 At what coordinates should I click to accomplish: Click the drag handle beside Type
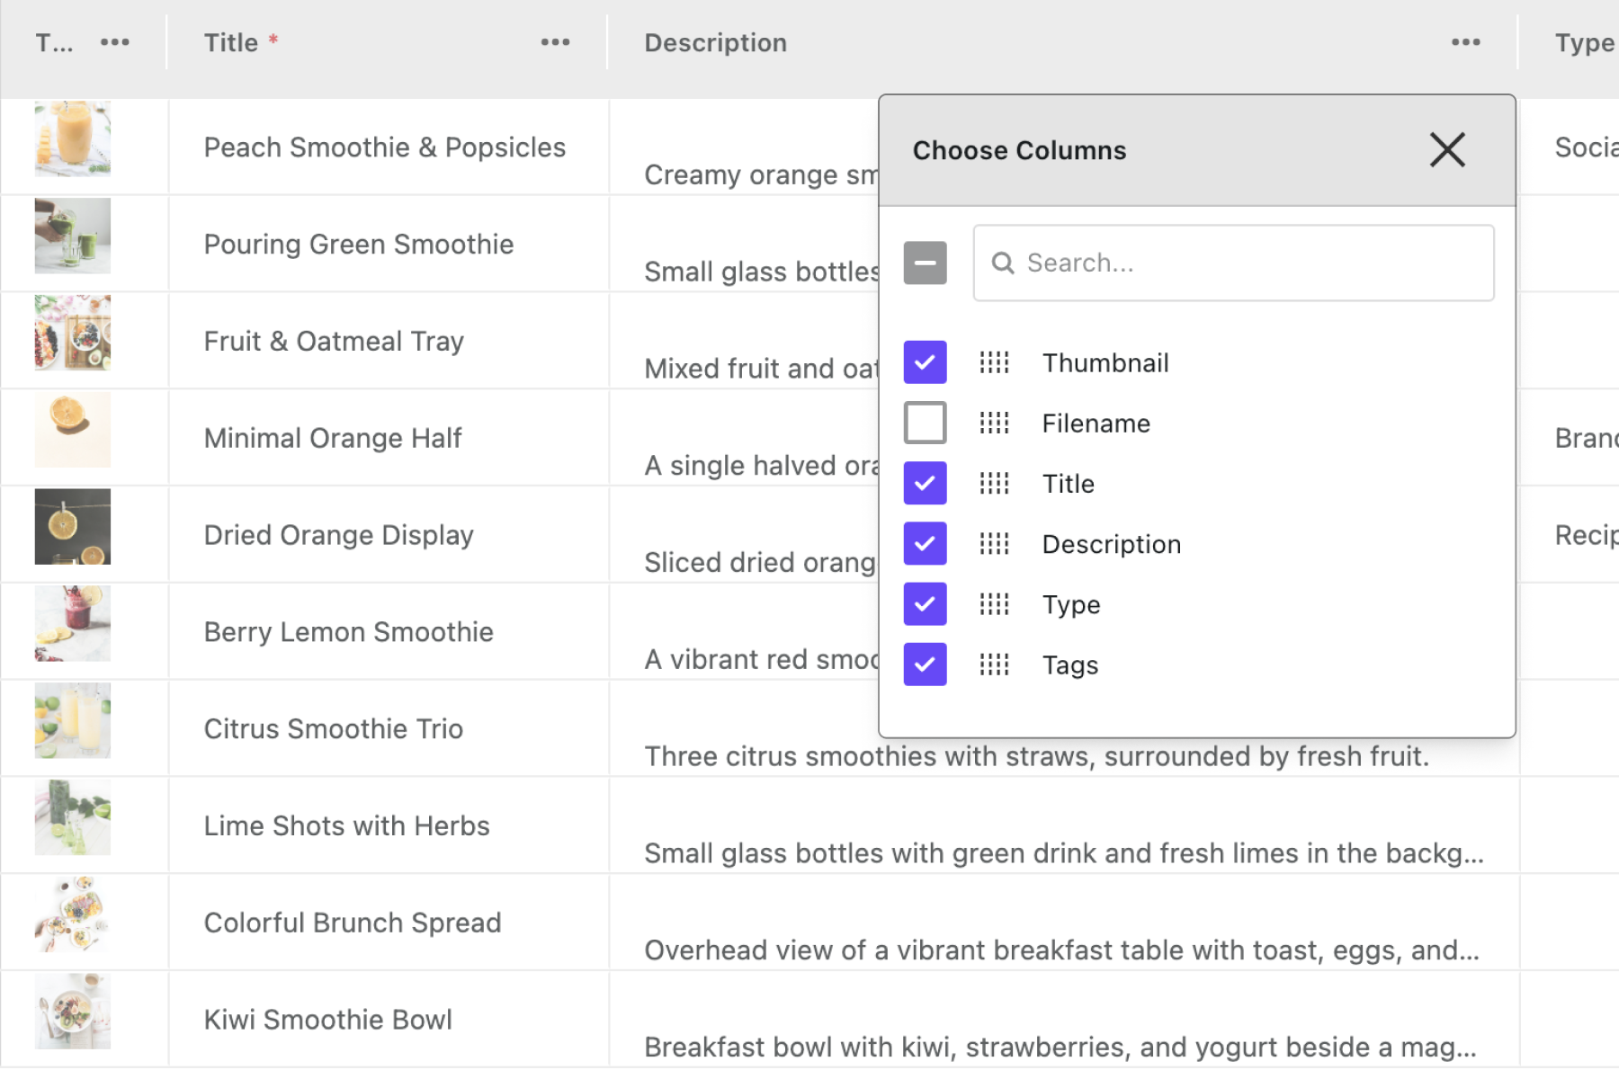994,603
